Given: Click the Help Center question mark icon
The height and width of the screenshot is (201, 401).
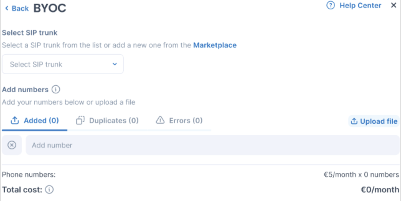Looking at the screenshot, I should click(331, 6).
